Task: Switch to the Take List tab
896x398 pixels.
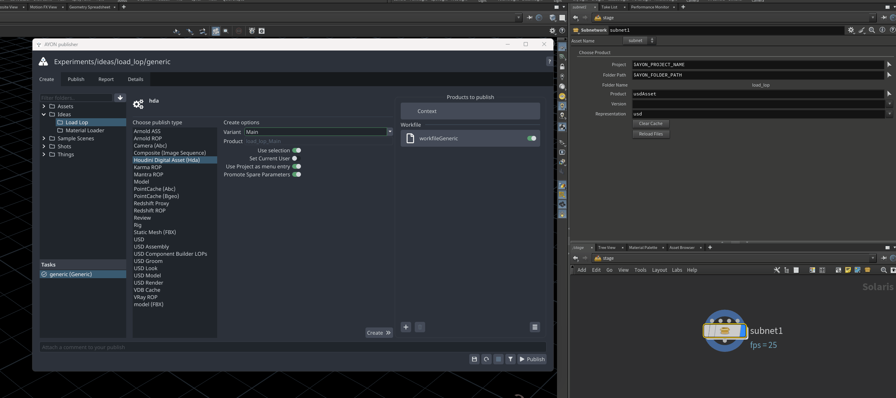Action: click(609, 7)
